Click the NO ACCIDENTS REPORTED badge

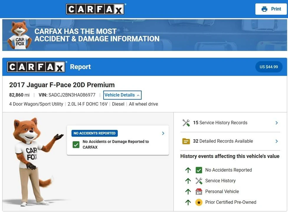(x=95, y=133)
